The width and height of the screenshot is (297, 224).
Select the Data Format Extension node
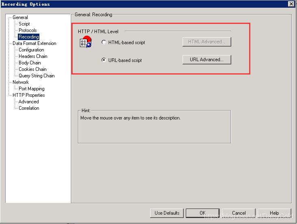click(34, 43)
